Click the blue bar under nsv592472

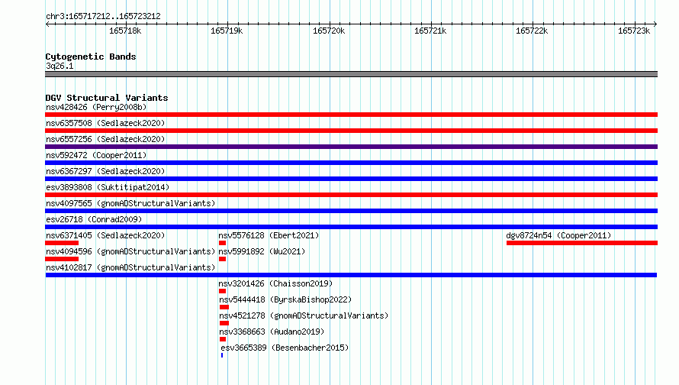click(x=351, y=163)
